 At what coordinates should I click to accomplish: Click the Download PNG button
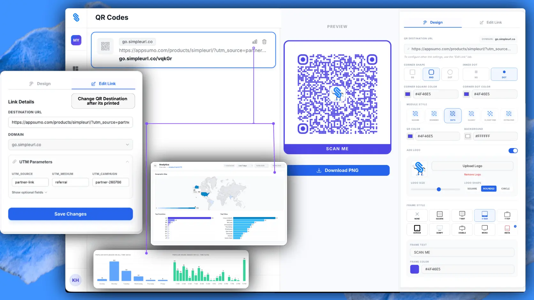pos(337,170)
